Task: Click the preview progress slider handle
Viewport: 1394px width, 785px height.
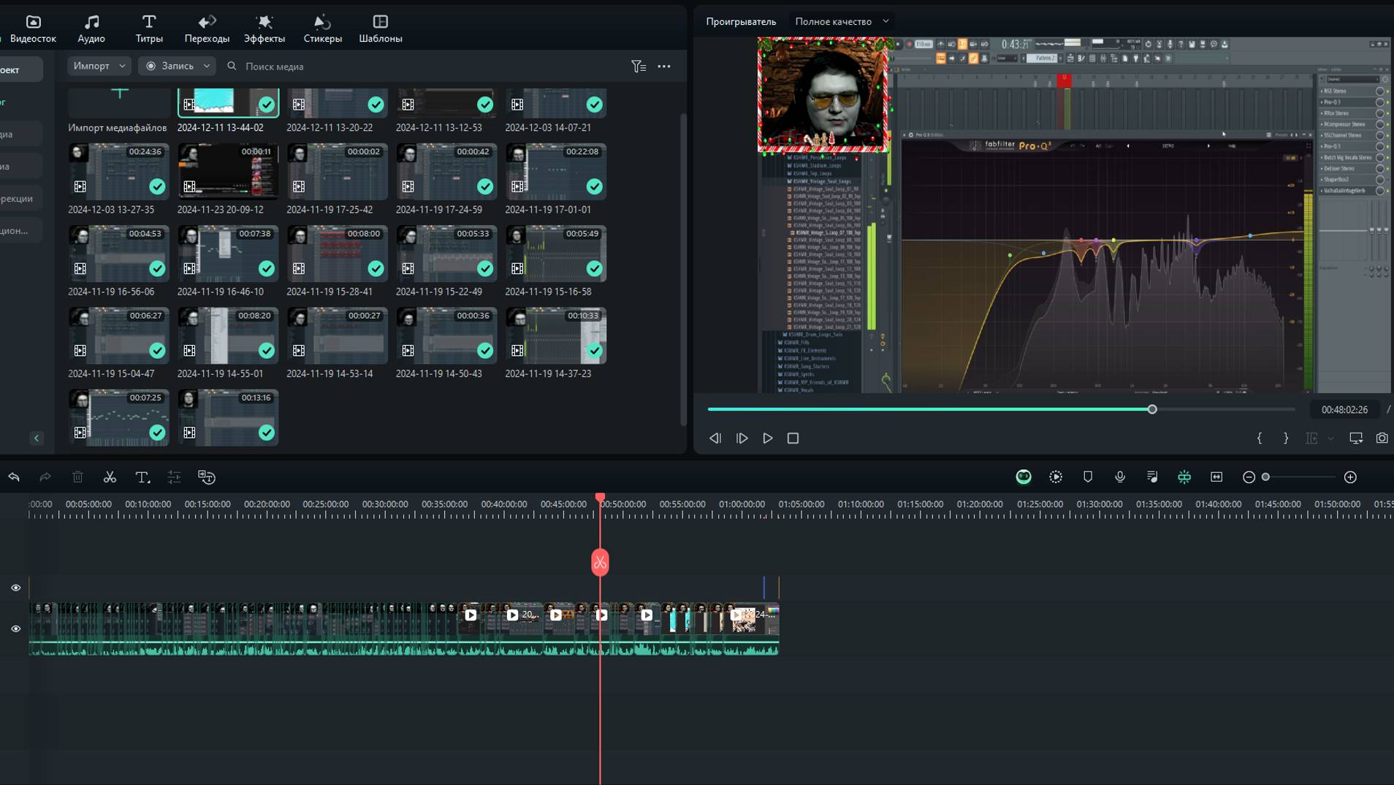Action: coord(1152,409)
